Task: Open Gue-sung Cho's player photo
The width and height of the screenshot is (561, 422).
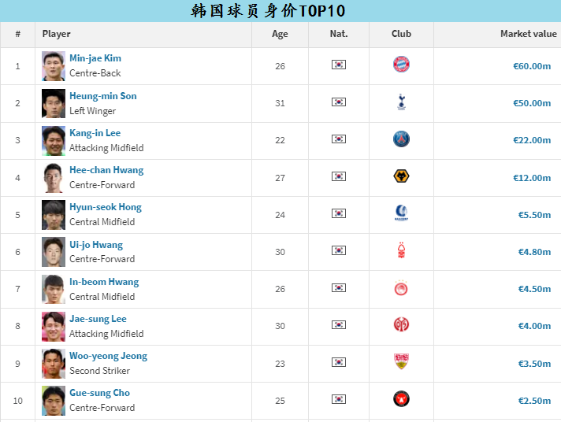Action: 54,400
